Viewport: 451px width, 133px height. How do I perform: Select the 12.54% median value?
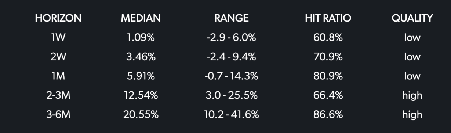141,95
